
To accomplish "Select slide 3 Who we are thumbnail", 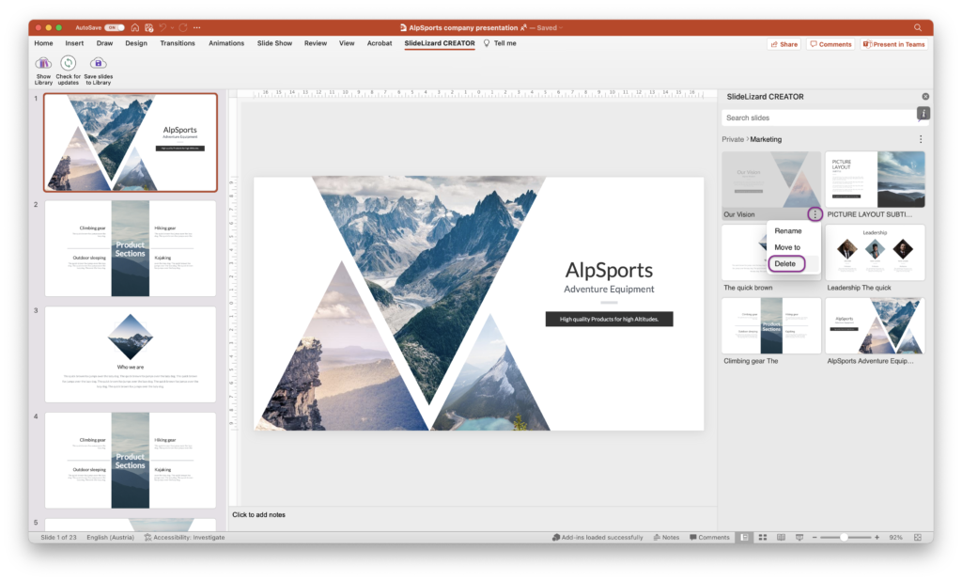I will click(130, 354).
